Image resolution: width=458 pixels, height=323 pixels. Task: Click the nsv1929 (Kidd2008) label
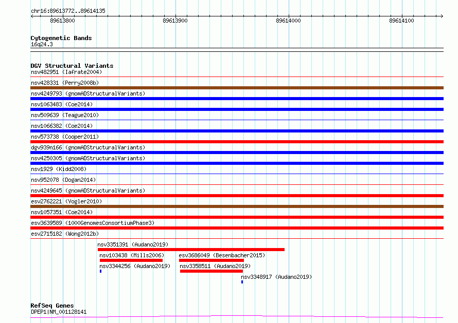click(x=59, y=169)
